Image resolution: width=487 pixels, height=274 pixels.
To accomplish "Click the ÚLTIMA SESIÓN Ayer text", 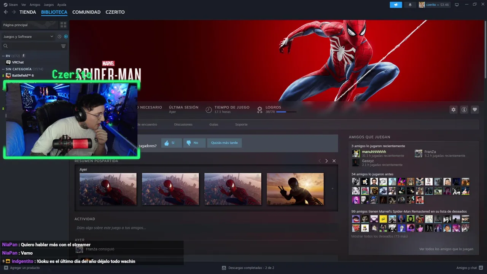I will tap(172, 112).
